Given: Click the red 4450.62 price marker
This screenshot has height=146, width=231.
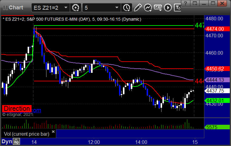Looking at the screenshot, I should pyautogui.click(x=217, y=69).
